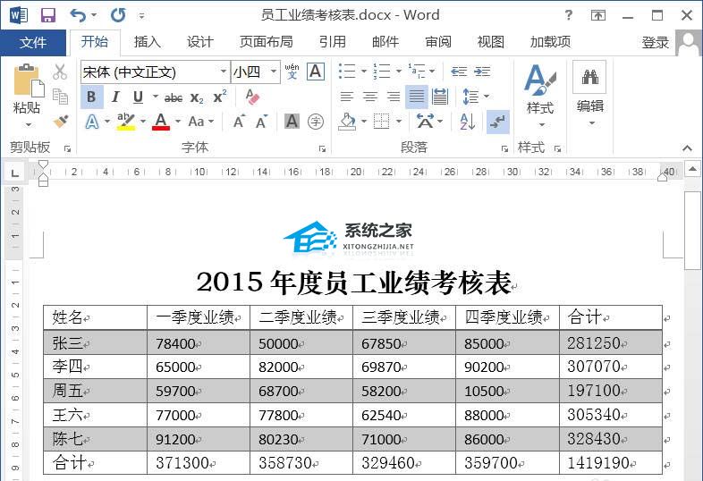The width and height of the screenshot is (703, 481).
Task: Click Ribbon Display Options icon
Action: point(598,16)
